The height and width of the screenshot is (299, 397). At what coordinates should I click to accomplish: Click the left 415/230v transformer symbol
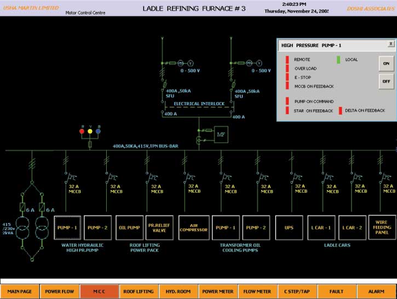[x=22, y=228]
